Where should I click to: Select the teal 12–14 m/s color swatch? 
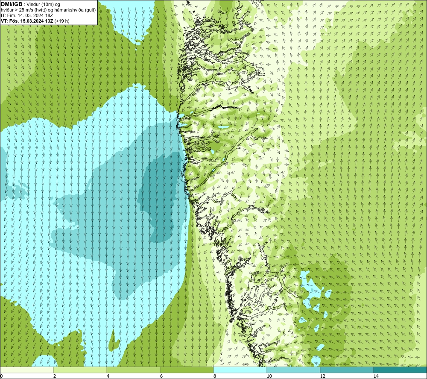point(347,370)
